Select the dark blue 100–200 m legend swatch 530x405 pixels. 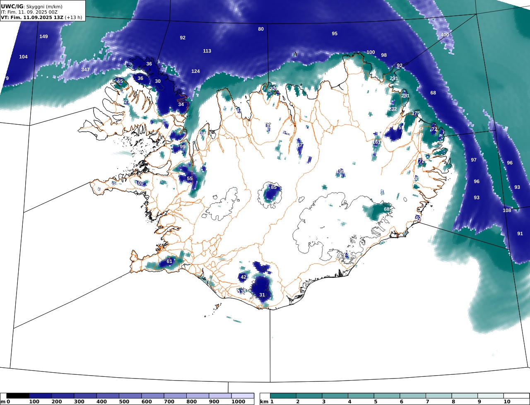point(40,396)
